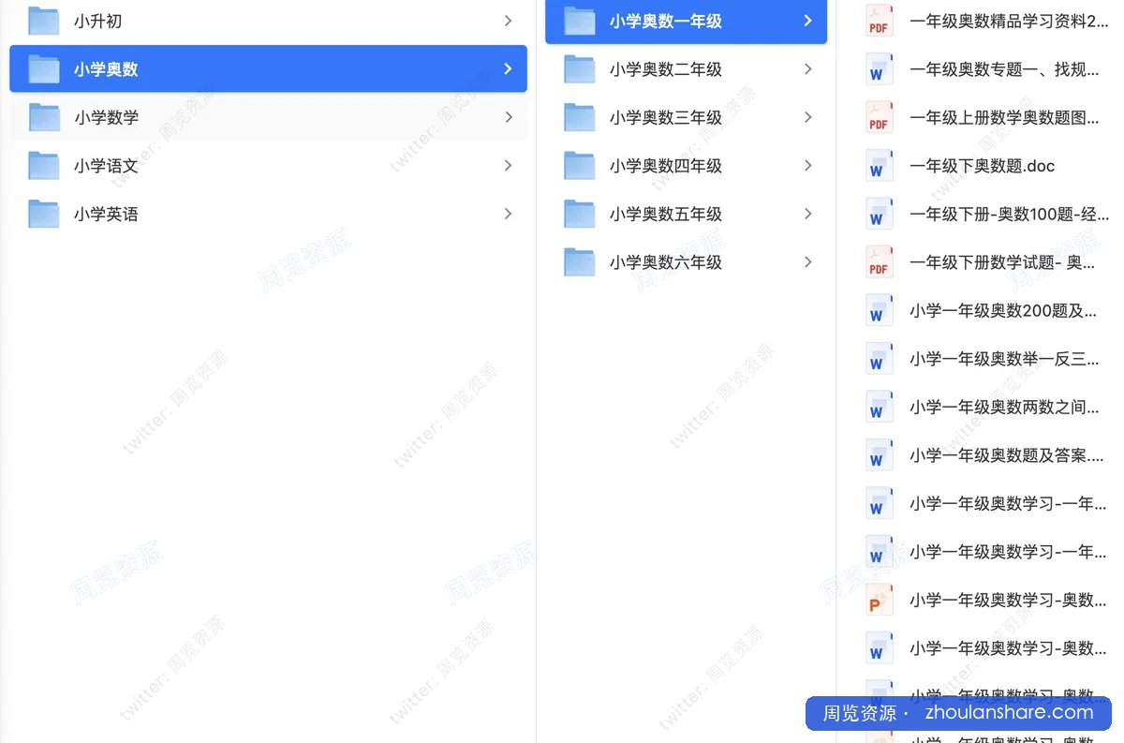Click PDF icon of 一年级上册数学奥数题图
Image resolution: width=1124 pixels, height=743 pixels.
(879, 117)
